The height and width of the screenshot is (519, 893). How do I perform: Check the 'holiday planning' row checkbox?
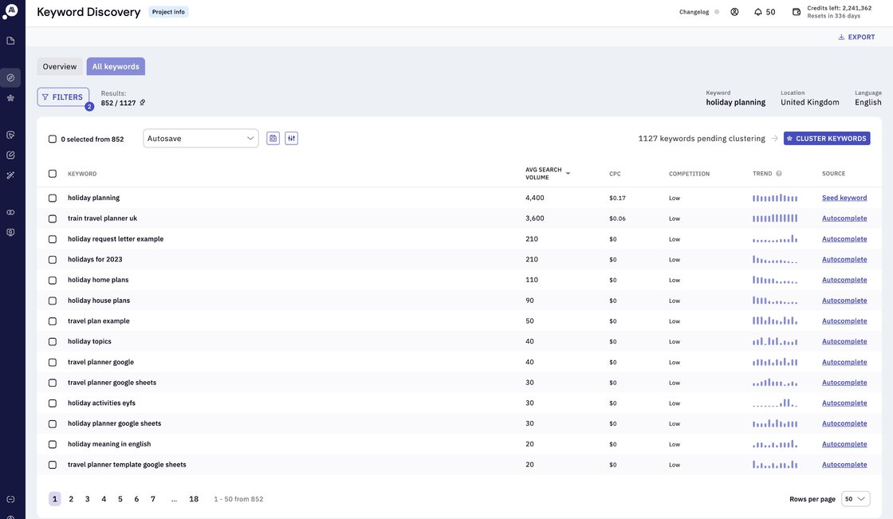53,199
